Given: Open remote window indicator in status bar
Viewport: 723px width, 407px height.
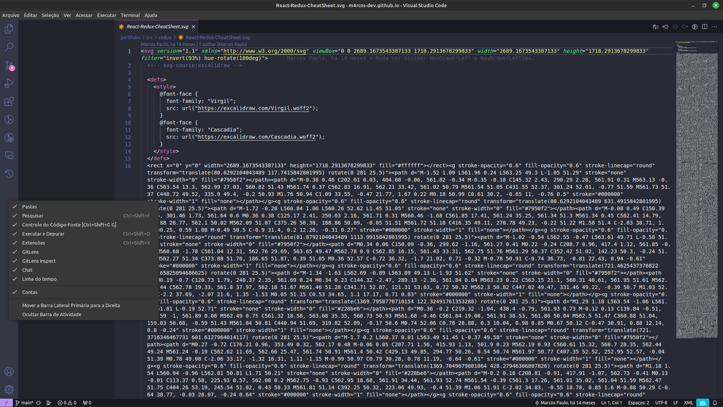Looking at the screenshot, I should [6, 403].
